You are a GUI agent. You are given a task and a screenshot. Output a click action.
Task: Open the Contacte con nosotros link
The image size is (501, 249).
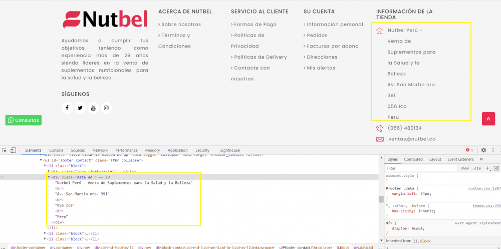pos(250,73)
